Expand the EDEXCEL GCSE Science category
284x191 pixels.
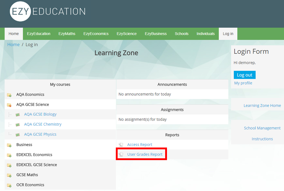[x=37, y=165]
